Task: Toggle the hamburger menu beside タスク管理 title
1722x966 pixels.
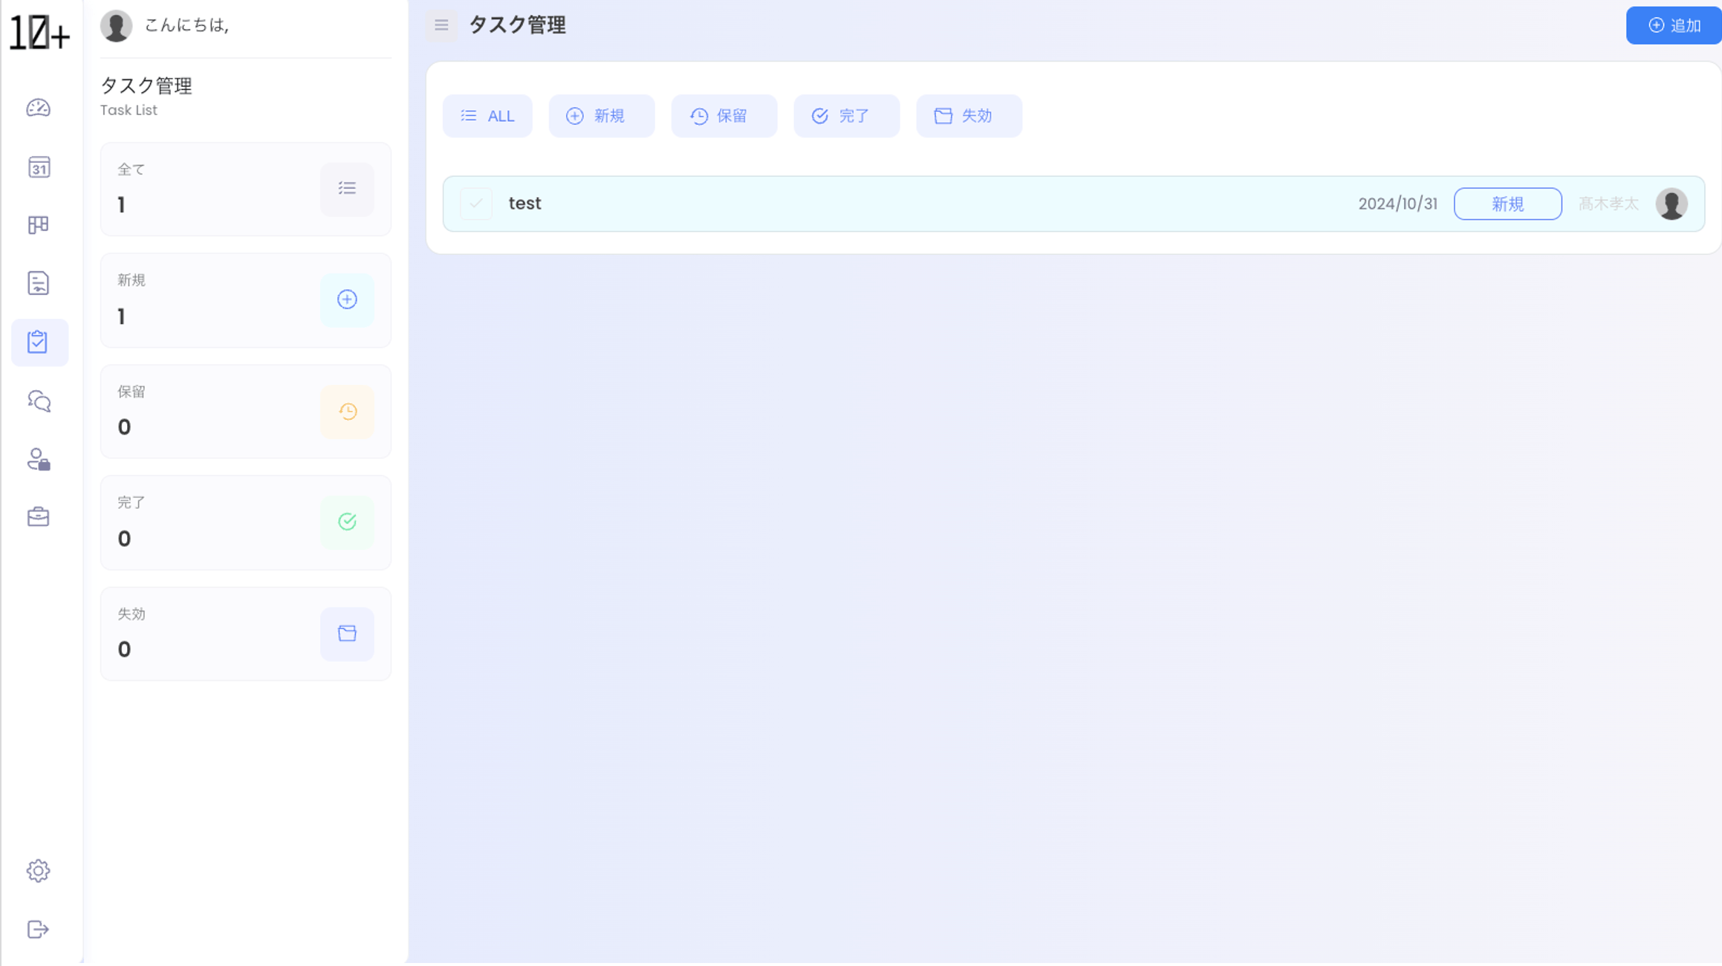Action: tap(441, 25)
